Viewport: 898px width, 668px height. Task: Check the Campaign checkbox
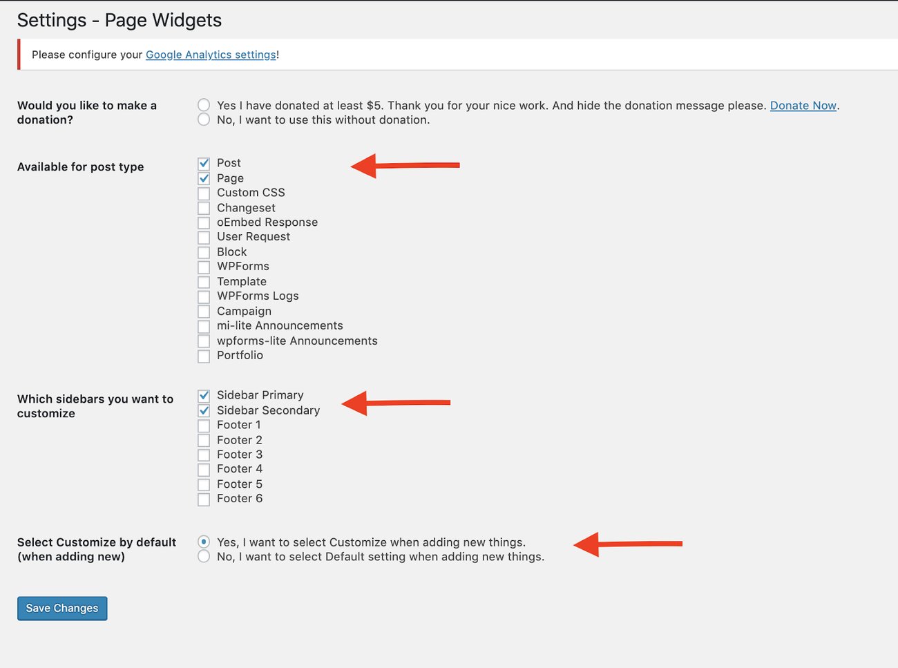(204, 311)
